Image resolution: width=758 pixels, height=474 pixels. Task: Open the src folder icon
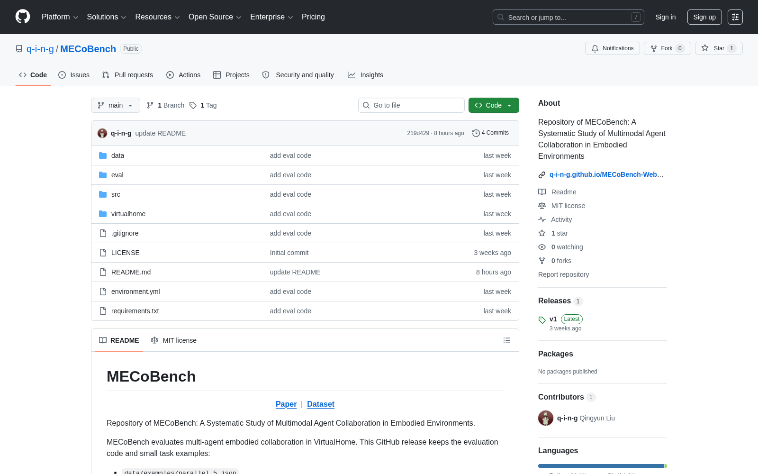(x=103, y=194)
